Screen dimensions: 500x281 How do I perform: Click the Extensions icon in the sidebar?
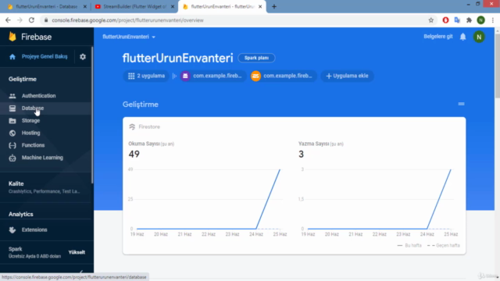coord(12,229)
